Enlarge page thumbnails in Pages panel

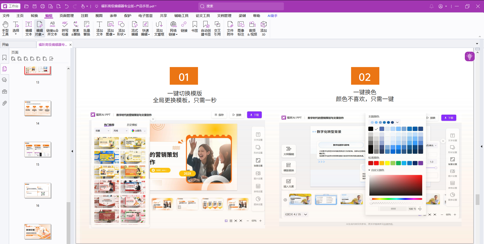[13, 59]
